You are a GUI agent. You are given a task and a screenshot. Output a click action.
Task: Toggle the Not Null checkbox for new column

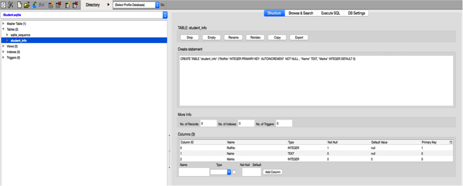click(234, 172)
